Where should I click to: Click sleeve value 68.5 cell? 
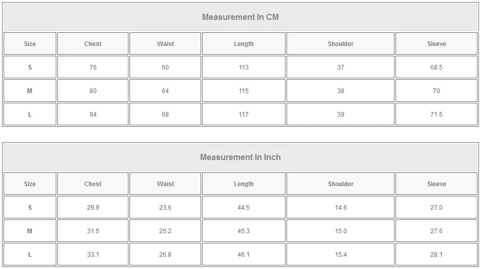point(437,68)
